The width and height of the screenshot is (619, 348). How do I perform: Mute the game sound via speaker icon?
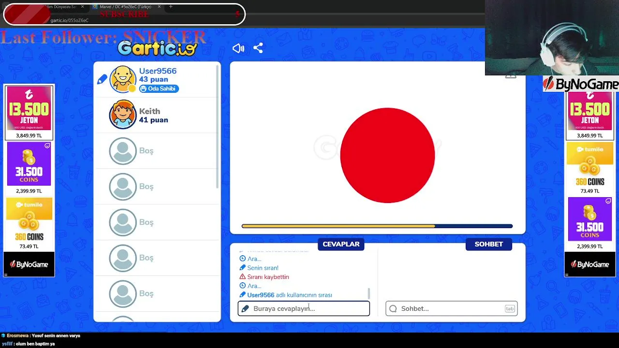[238, 48]
